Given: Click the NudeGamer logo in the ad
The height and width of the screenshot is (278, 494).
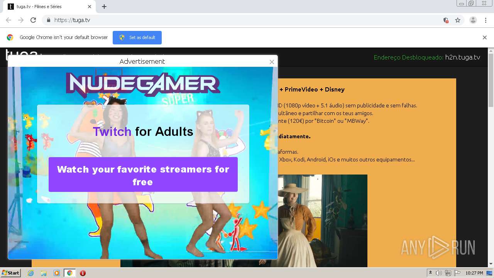Looking at the screenshot, I should [x=143, y=85].
